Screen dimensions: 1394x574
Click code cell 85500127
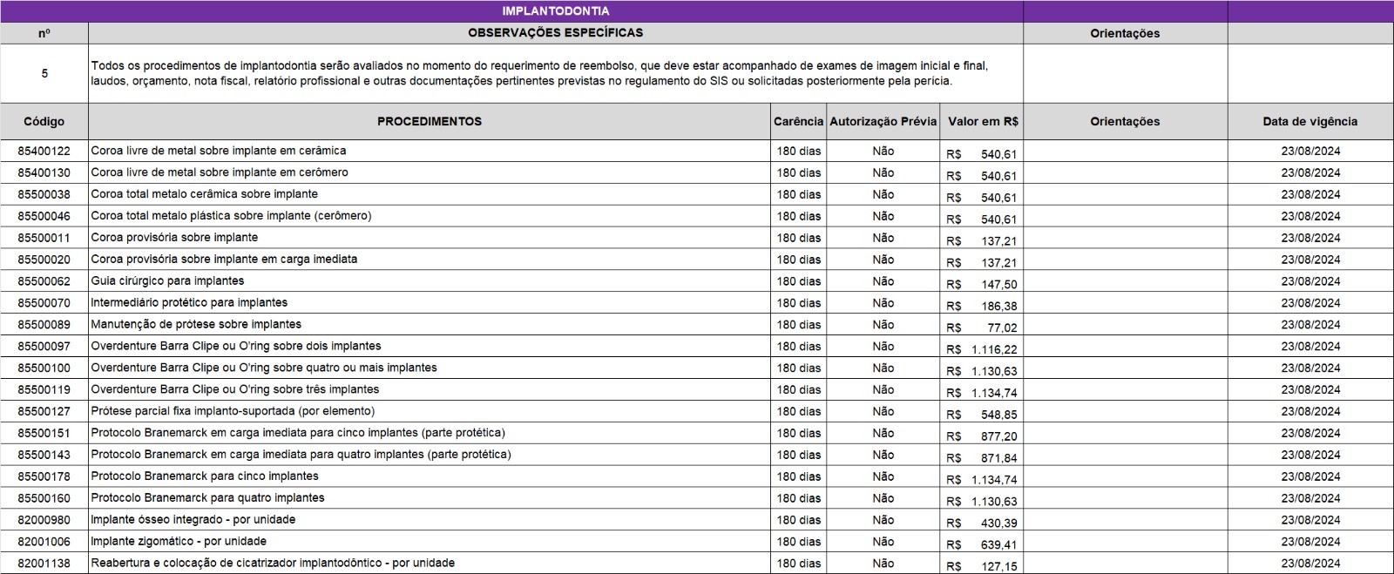[x=44, y=411]
